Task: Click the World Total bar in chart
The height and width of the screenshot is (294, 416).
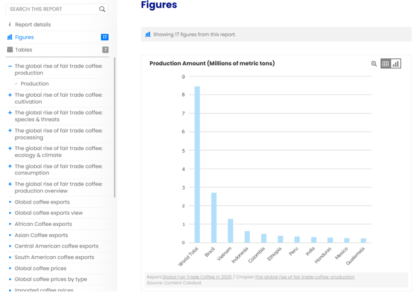Action: pyautogui.click(x=197, y=164)
